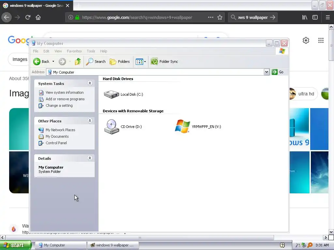The image size is (334, 250).
Task: Click the horizontal scrollbar right arrow
Action: 326,237
